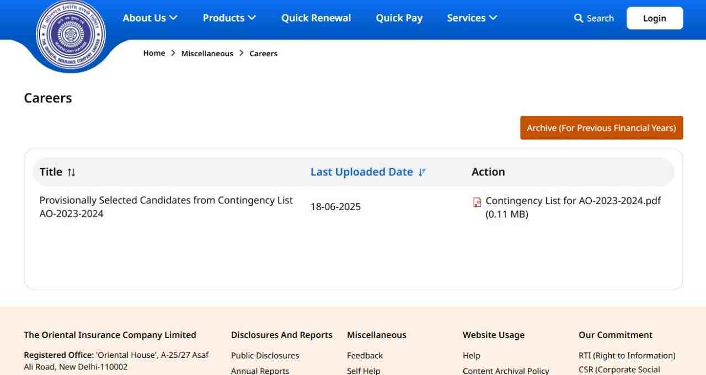This screenshot has height=375, width=706.
Task: Open Archive for Previous Financial Years
Action: click(x=601, y=128)
